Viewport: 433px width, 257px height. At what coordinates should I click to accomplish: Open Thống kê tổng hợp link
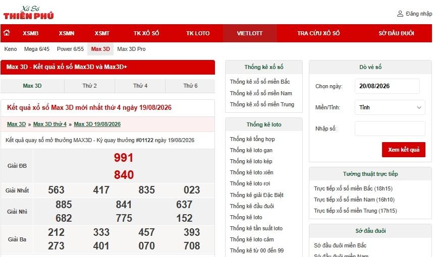tap(252, 139)
